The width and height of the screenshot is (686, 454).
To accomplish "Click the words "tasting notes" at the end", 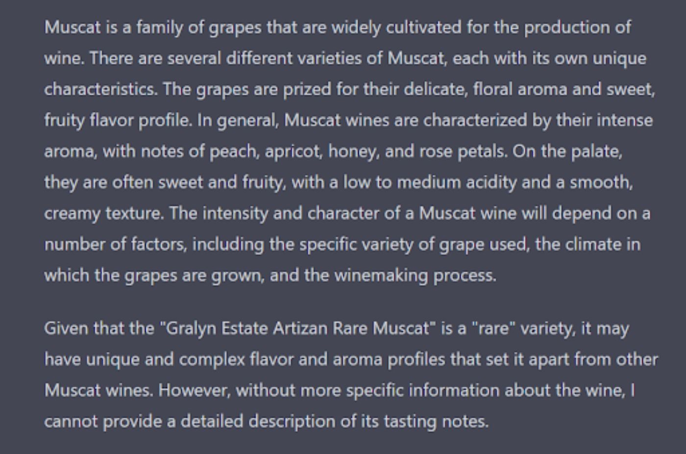I will 435,421.
